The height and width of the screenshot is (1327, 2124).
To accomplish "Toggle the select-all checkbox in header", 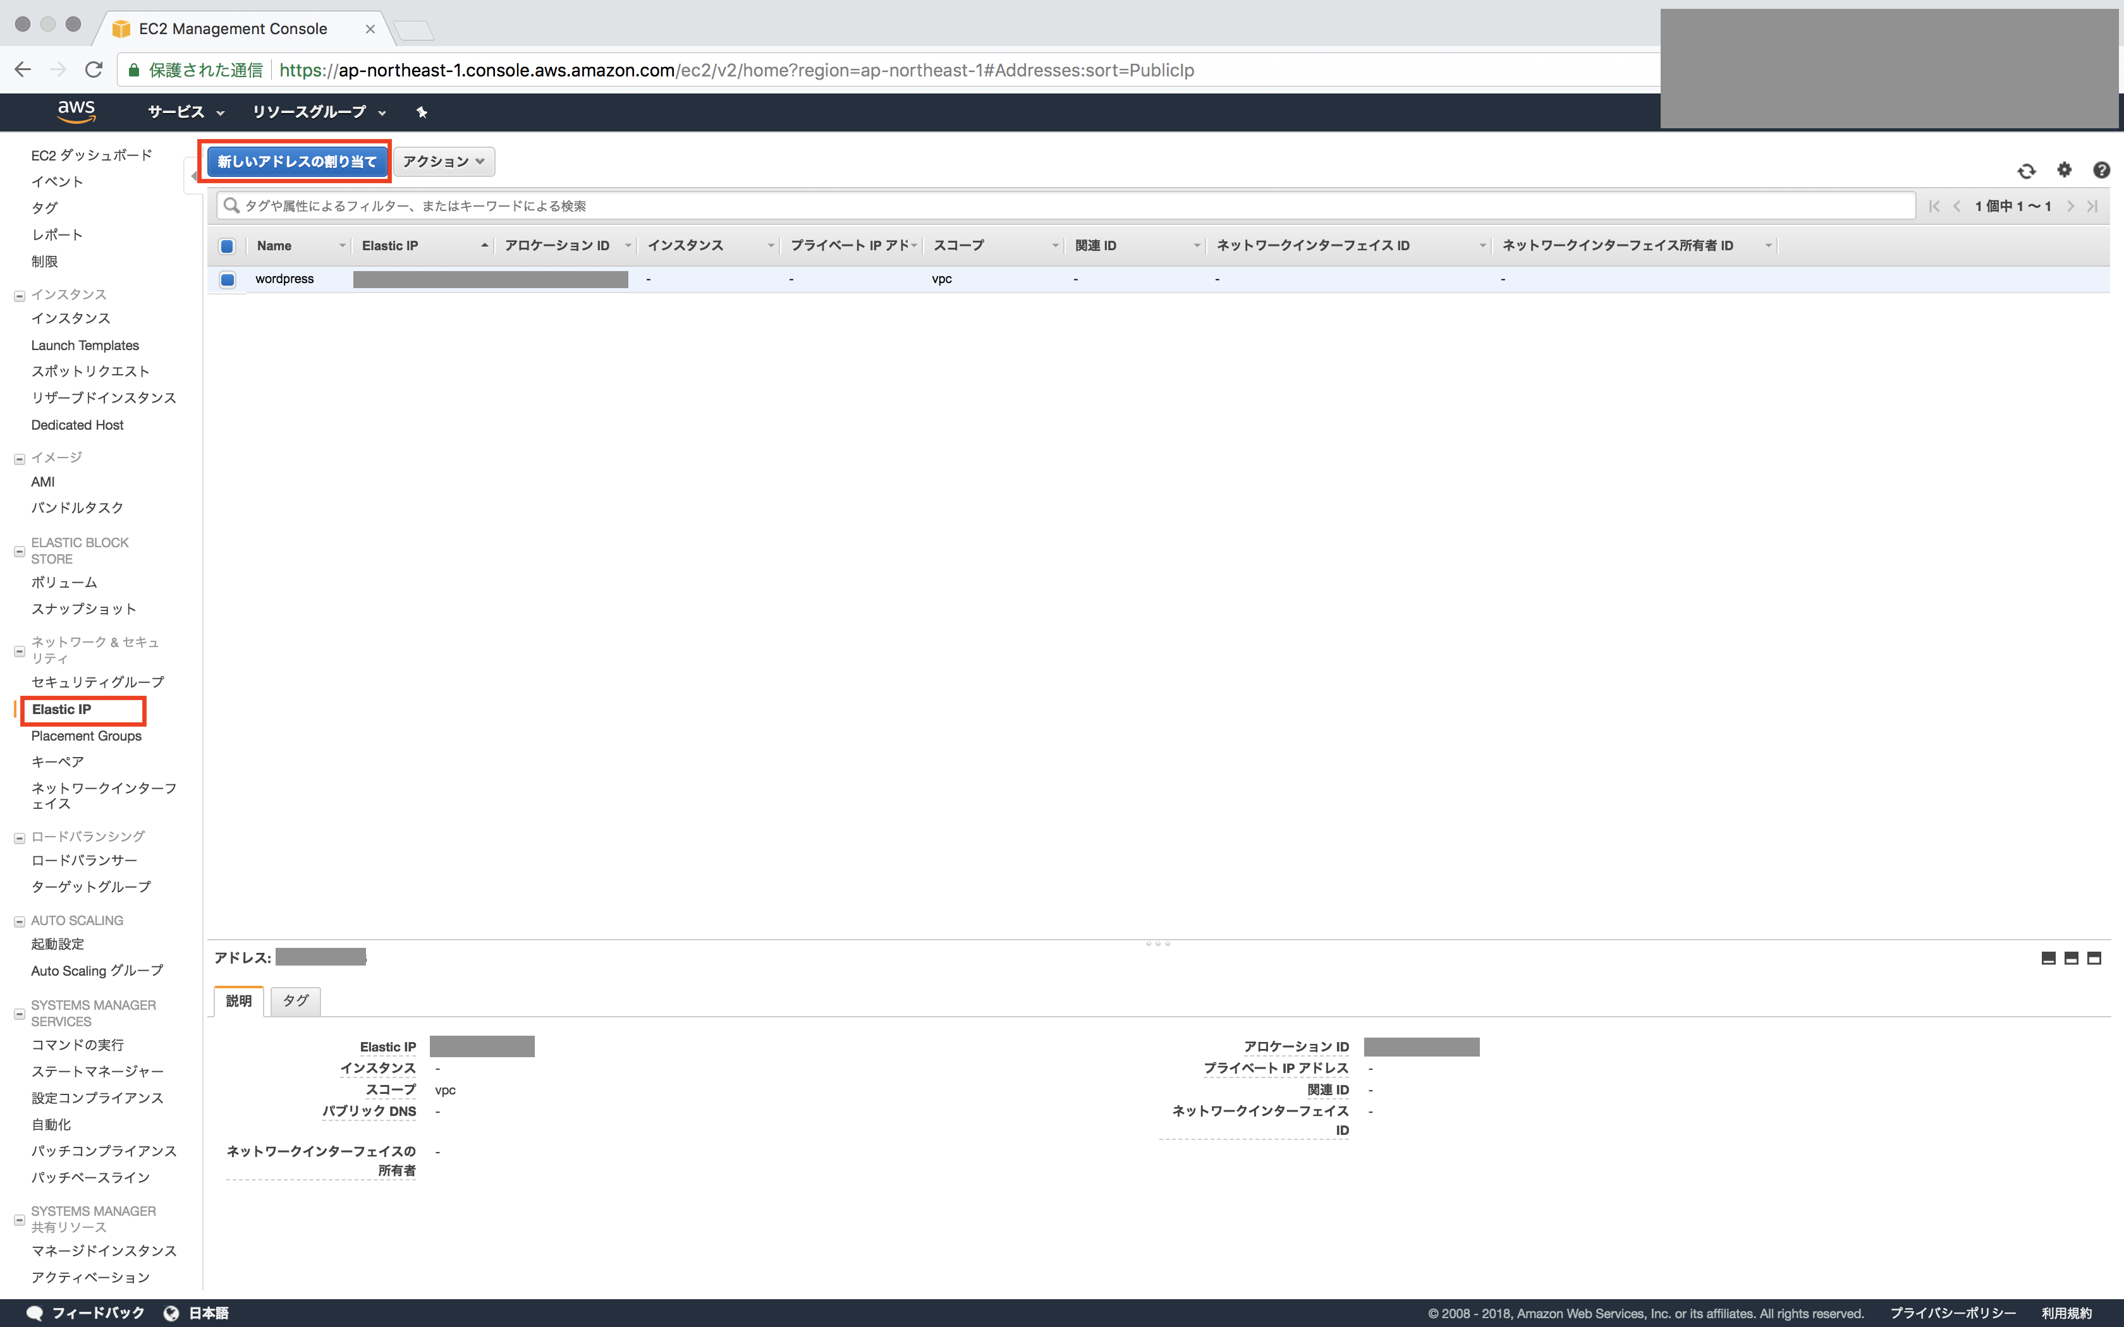I will click(228, 246).
